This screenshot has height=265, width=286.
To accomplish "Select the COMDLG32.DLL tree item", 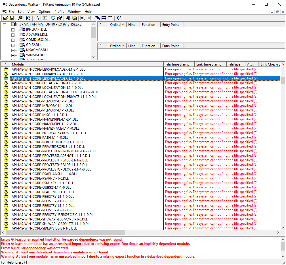I will point(38,39).
